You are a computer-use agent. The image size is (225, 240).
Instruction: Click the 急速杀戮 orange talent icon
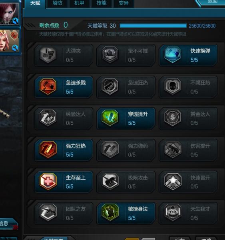[48, 87]
